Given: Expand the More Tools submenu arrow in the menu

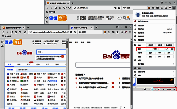Looking at the screenshot, I should pos(174,64).
